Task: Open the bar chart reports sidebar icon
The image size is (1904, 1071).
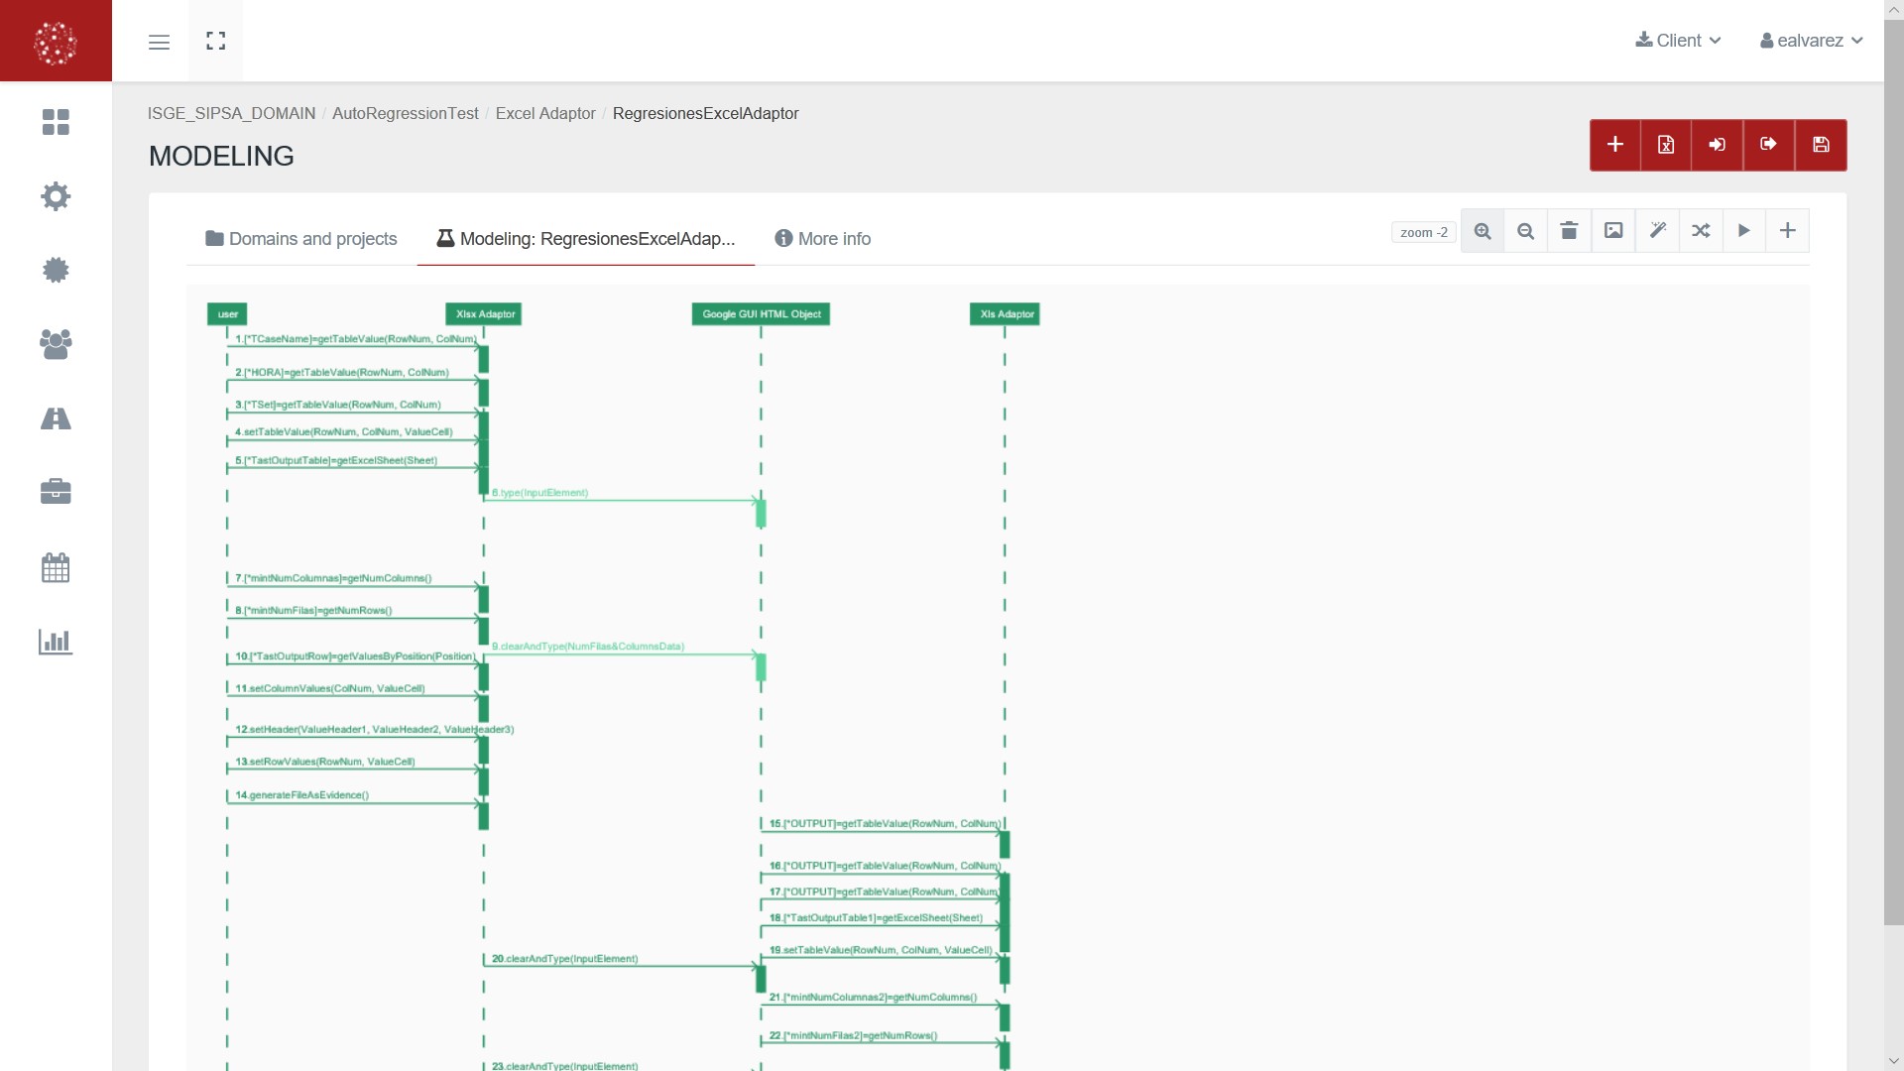Action: click(56, 643)
